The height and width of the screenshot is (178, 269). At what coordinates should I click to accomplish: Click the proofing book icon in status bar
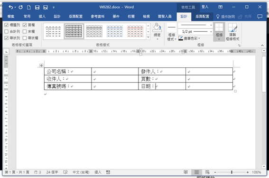(x=65, y=172)
